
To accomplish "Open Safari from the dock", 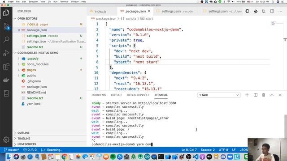I will point(30,157).
